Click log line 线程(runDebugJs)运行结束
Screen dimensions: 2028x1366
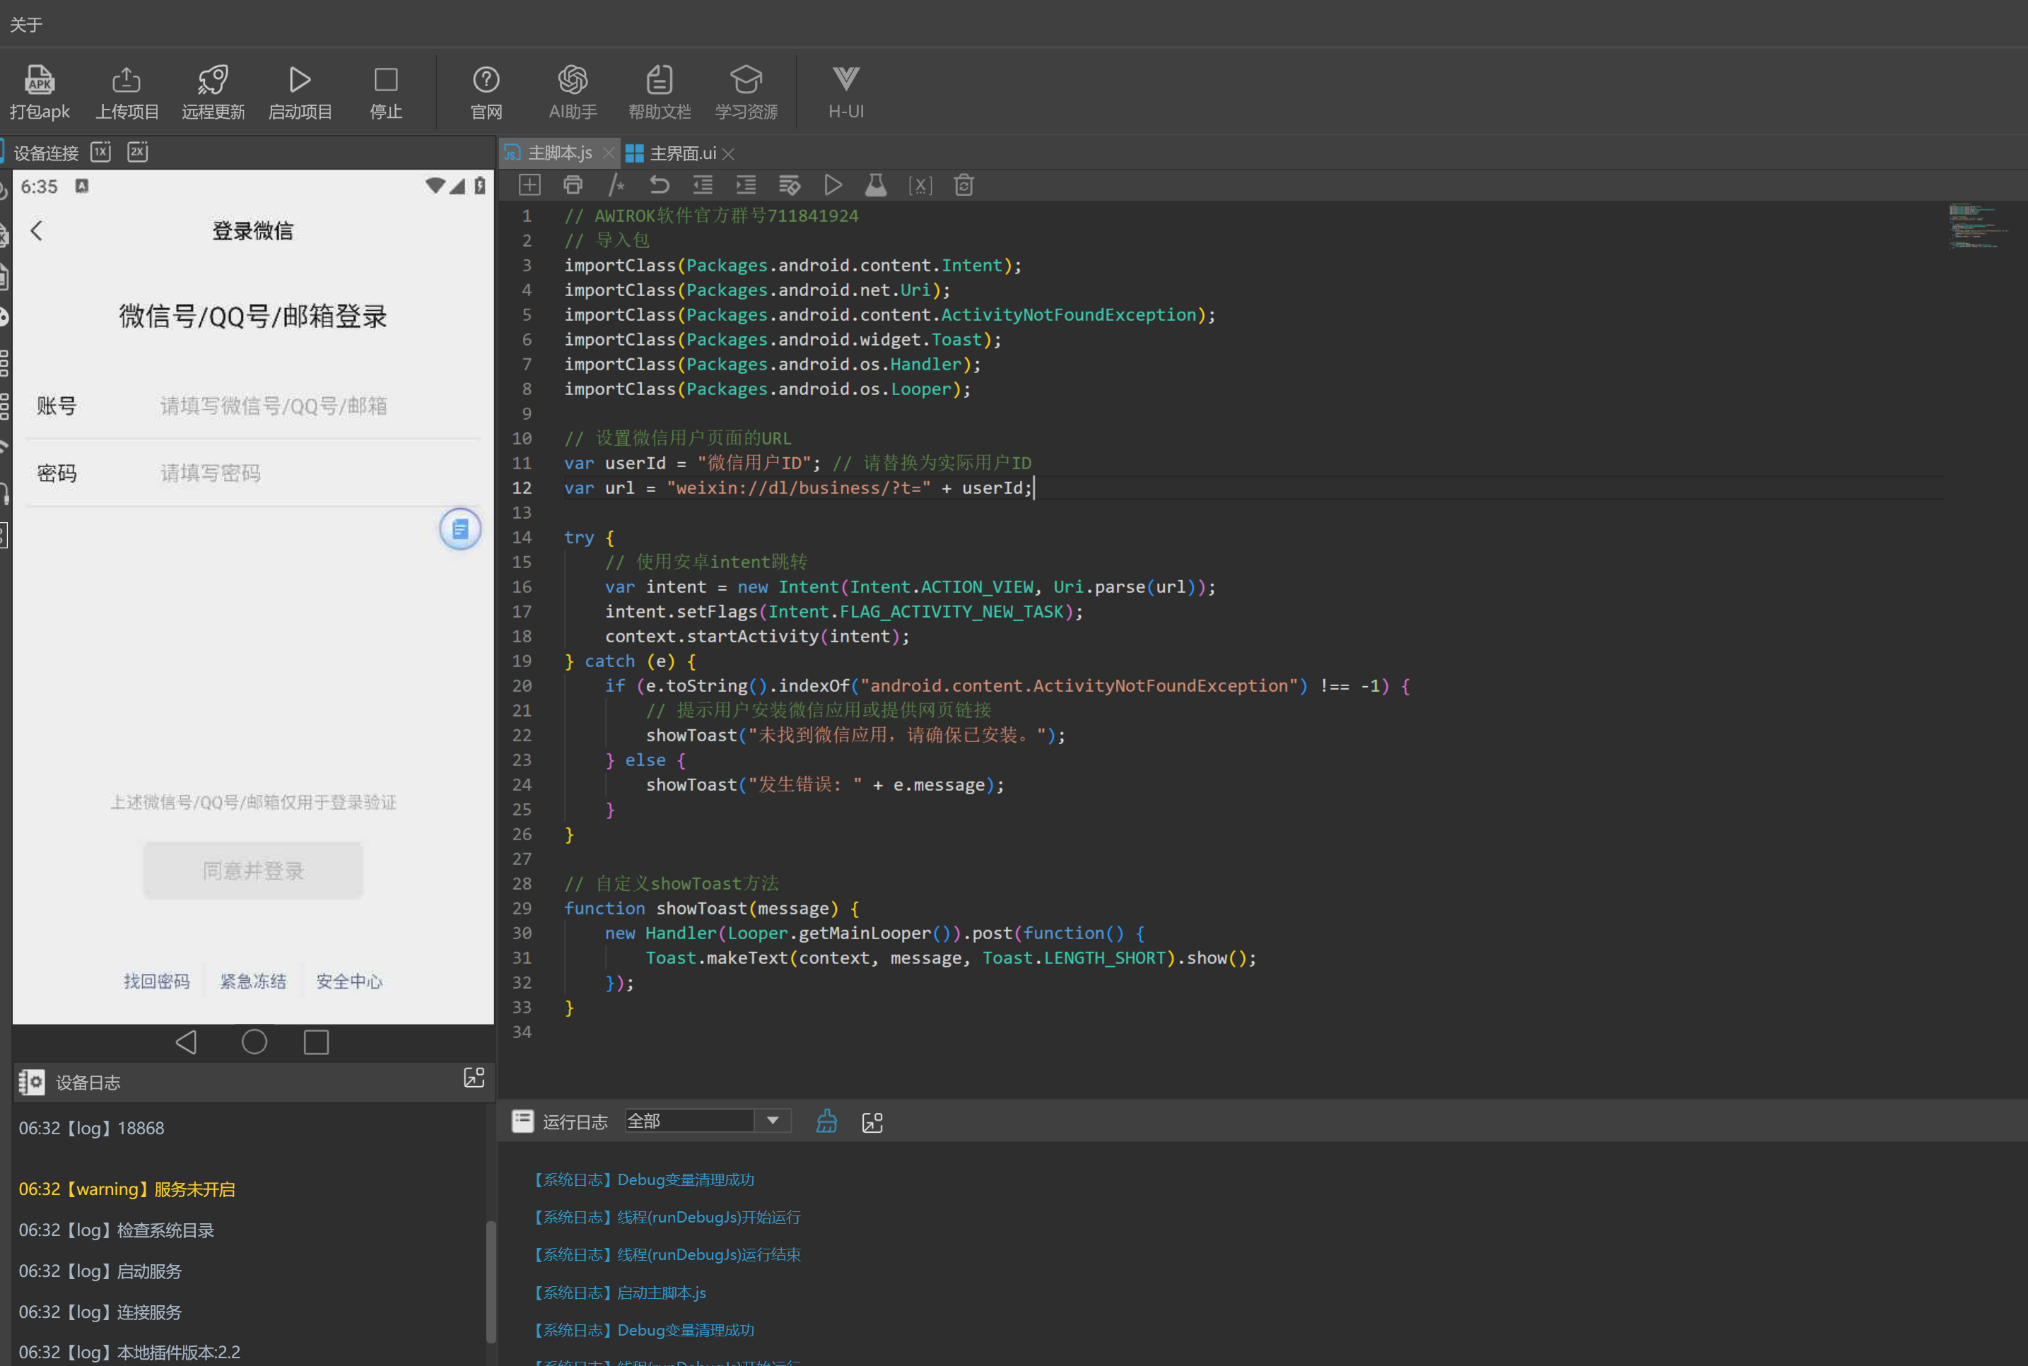coord(667,1254)
